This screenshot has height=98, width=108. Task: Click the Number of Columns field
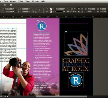[x=104, y=9]
